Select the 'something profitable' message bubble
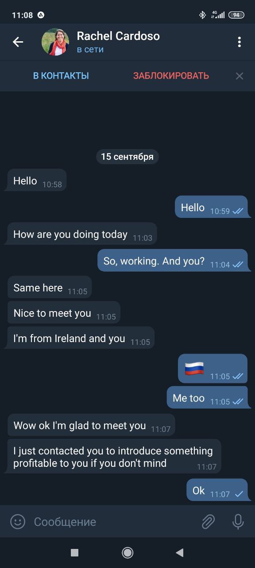This screenshot has height=568, width=255. coord(114,457)
